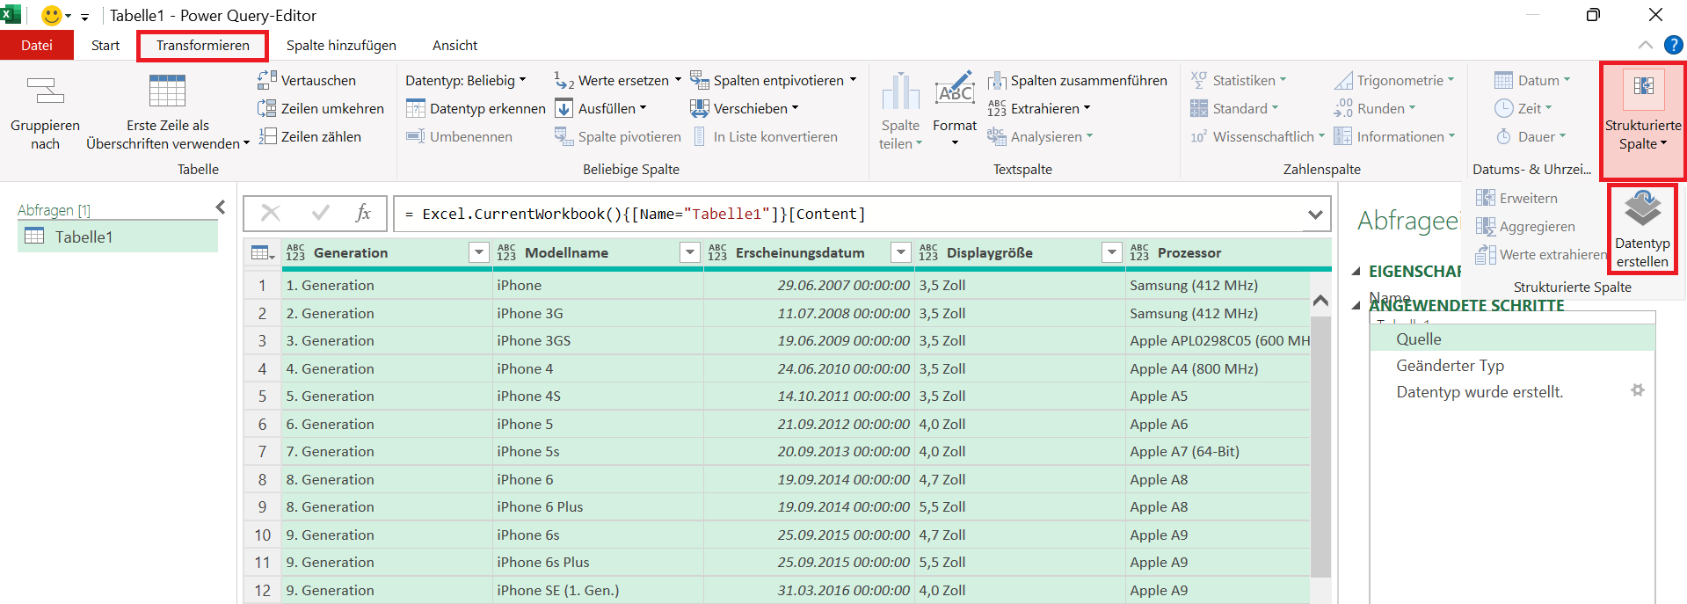Click Datentyp erkennen
This screenshot has height=604, width=1687.
tap(476, 108)
